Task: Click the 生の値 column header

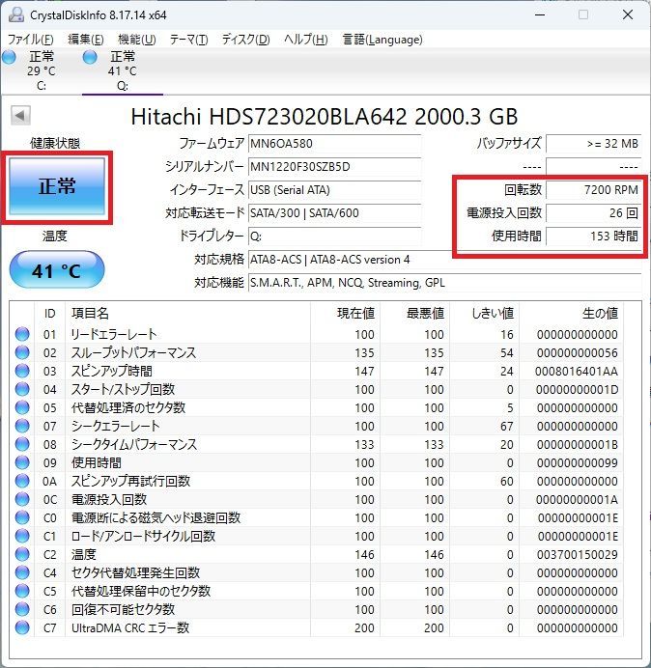Action: pos(571,313)
